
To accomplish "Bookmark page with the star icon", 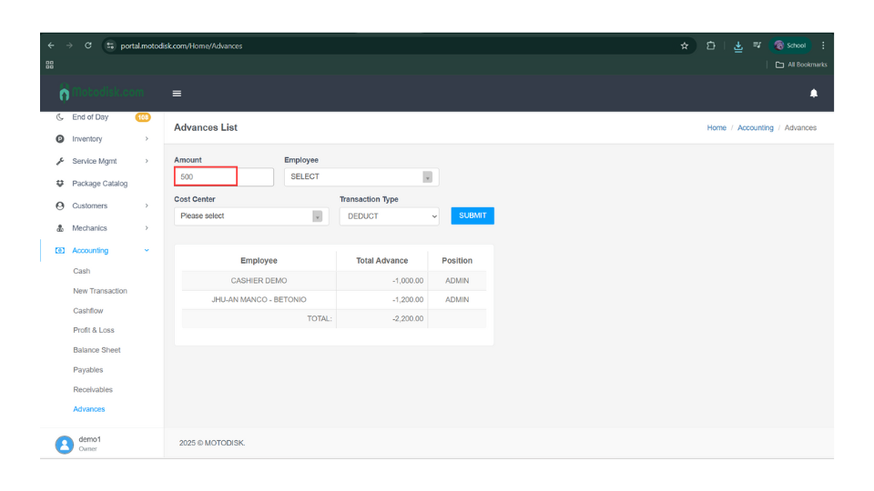I will coord(685,45).
